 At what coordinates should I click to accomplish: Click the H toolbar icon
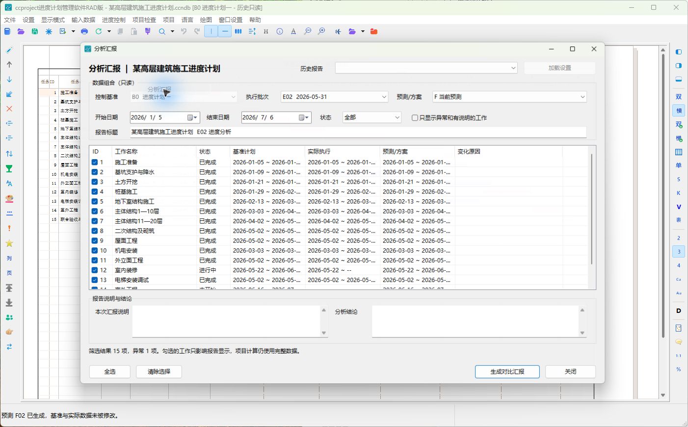(266, 31)
